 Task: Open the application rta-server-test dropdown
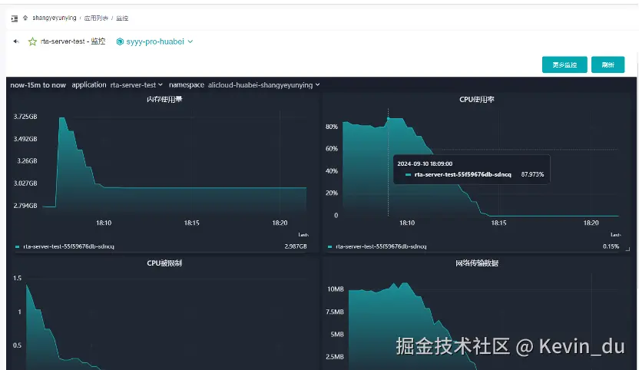pyautogui.click(x=137, y=84)
